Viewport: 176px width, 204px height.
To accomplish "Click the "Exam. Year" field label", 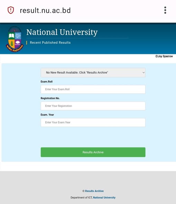I will point(47,114).
